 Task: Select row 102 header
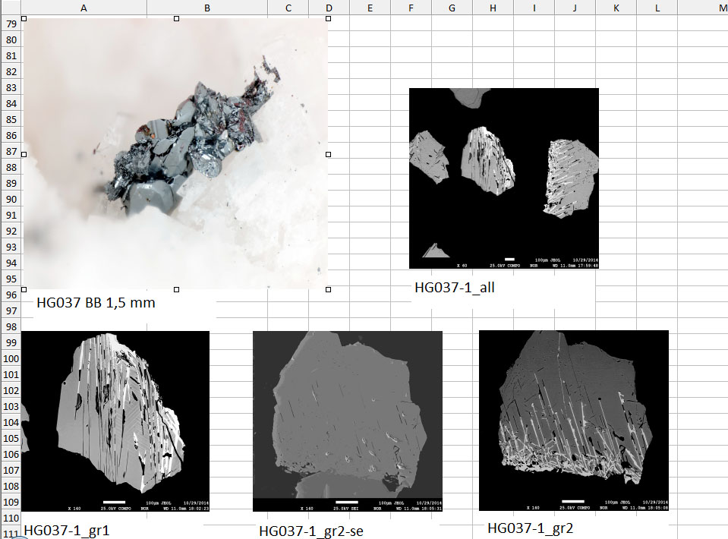[11, 390]
